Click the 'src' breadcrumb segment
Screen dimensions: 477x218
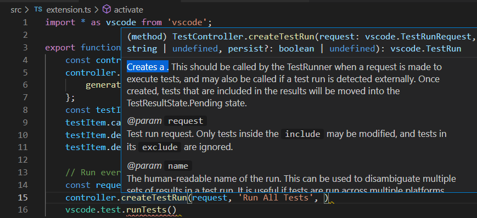(x=15, y=10)
